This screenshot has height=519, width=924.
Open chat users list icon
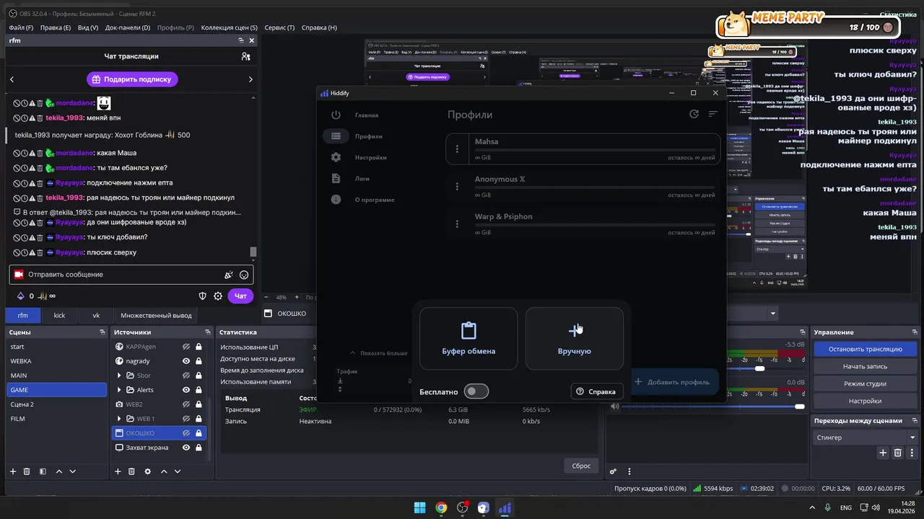246,56
